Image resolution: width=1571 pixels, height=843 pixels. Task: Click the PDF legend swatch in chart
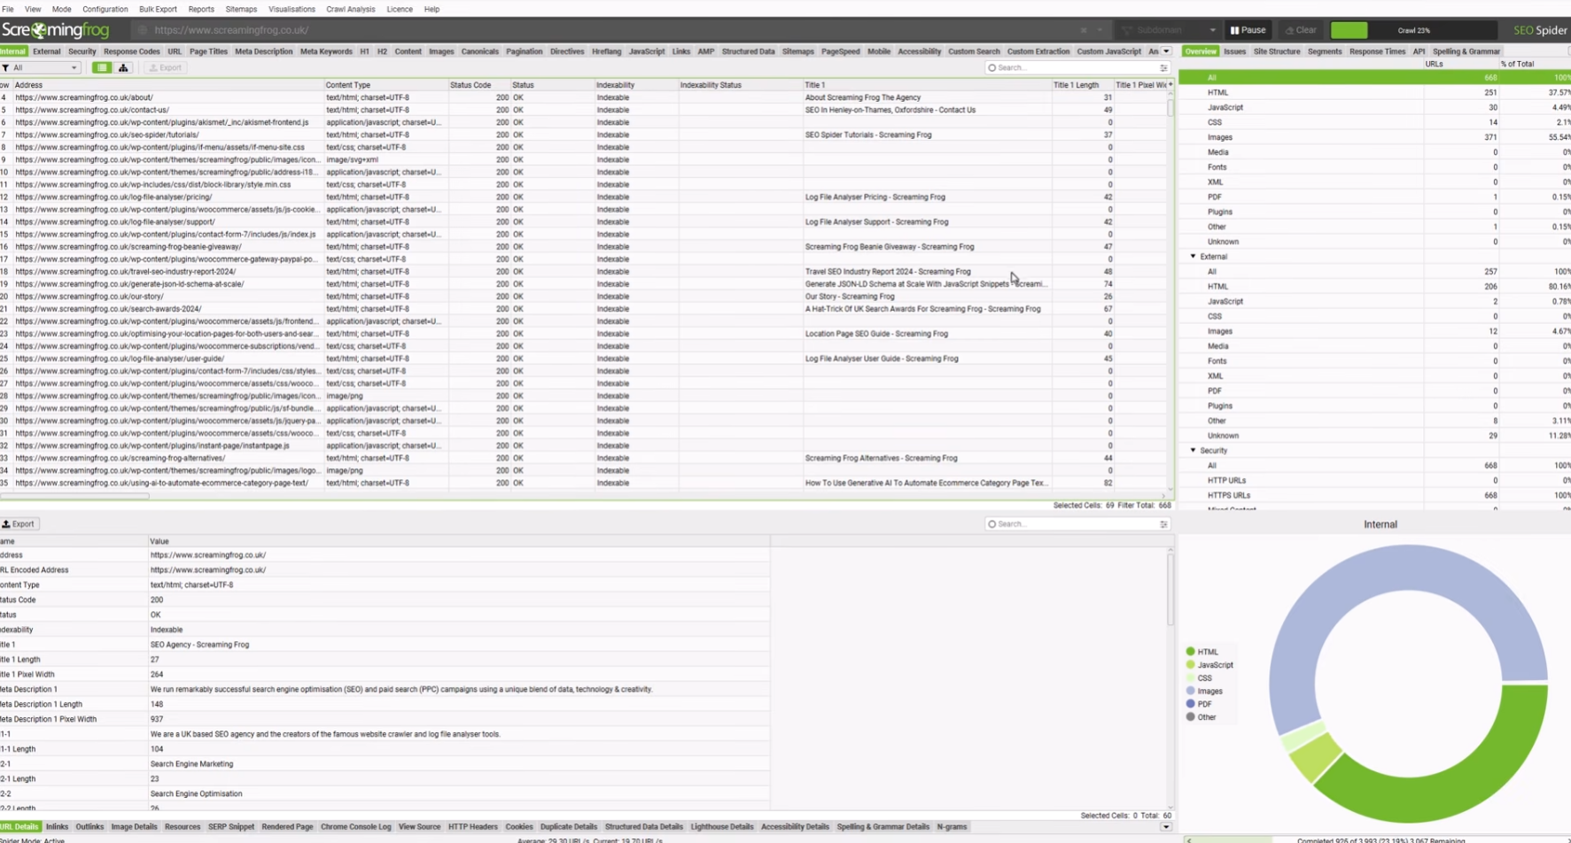[1190, 704]
